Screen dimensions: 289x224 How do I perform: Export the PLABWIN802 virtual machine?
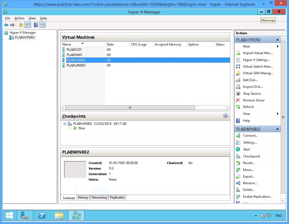tap(249, 176)
